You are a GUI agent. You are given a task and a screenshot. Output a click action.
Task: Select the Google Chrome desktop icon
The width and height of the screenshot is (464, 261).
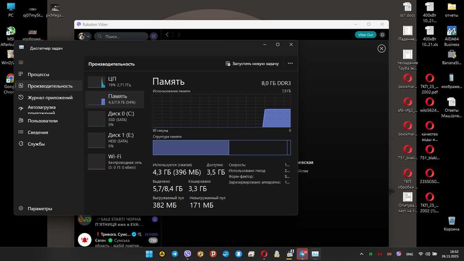[x=10, y=83]
